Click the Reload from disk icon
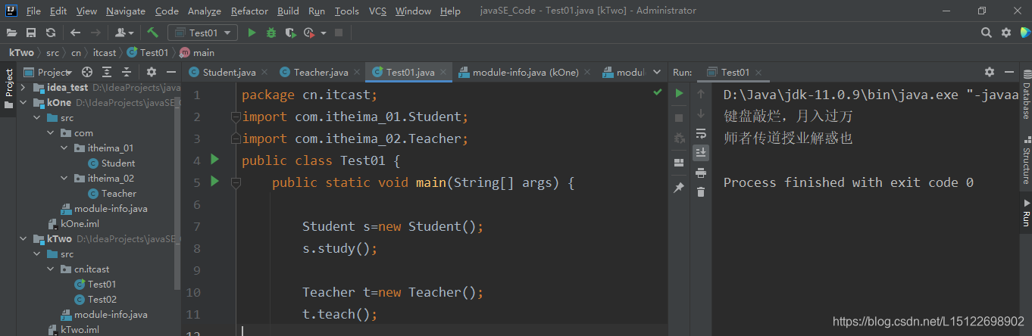 (x=51, y=33)
